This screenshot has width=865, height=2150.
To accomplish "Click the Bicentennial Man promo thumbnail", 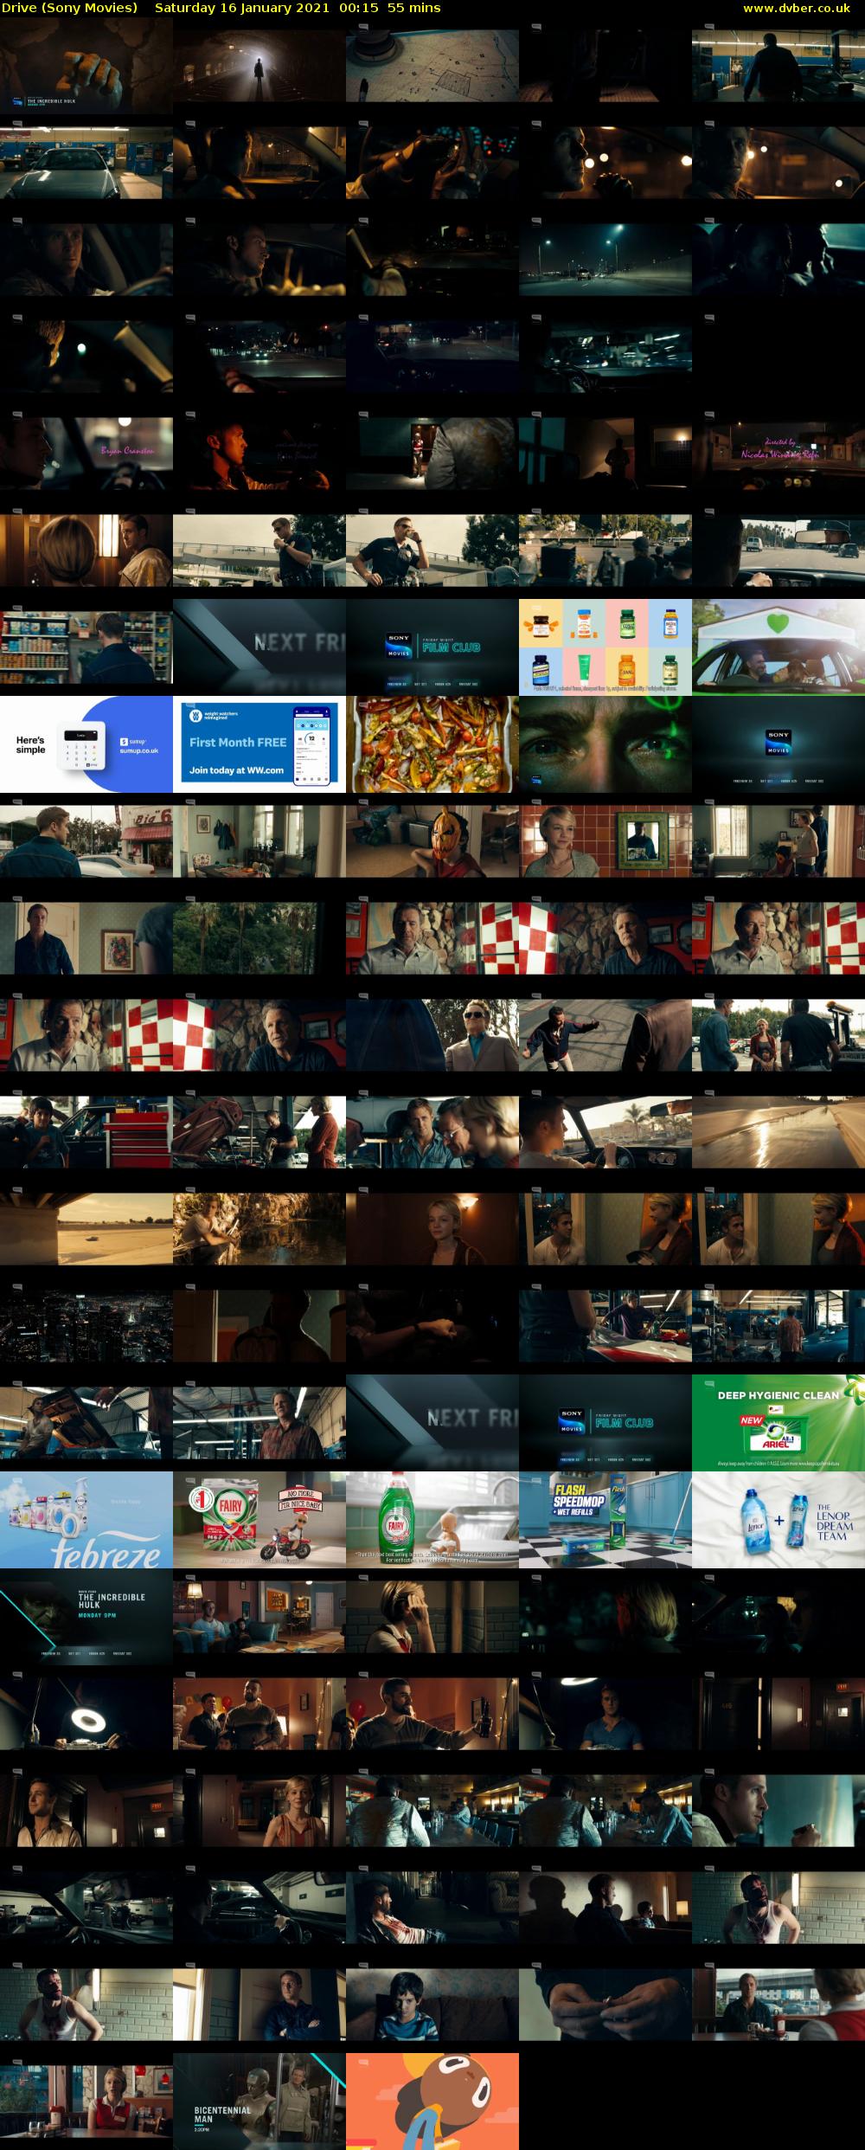I will tap(259, 2102).
